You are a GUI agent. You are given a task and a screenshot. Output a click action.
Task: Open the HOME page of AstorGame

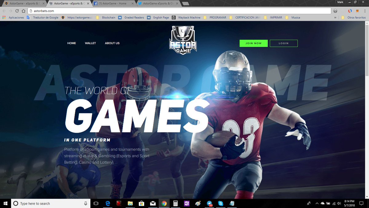[x=72, y=43]
